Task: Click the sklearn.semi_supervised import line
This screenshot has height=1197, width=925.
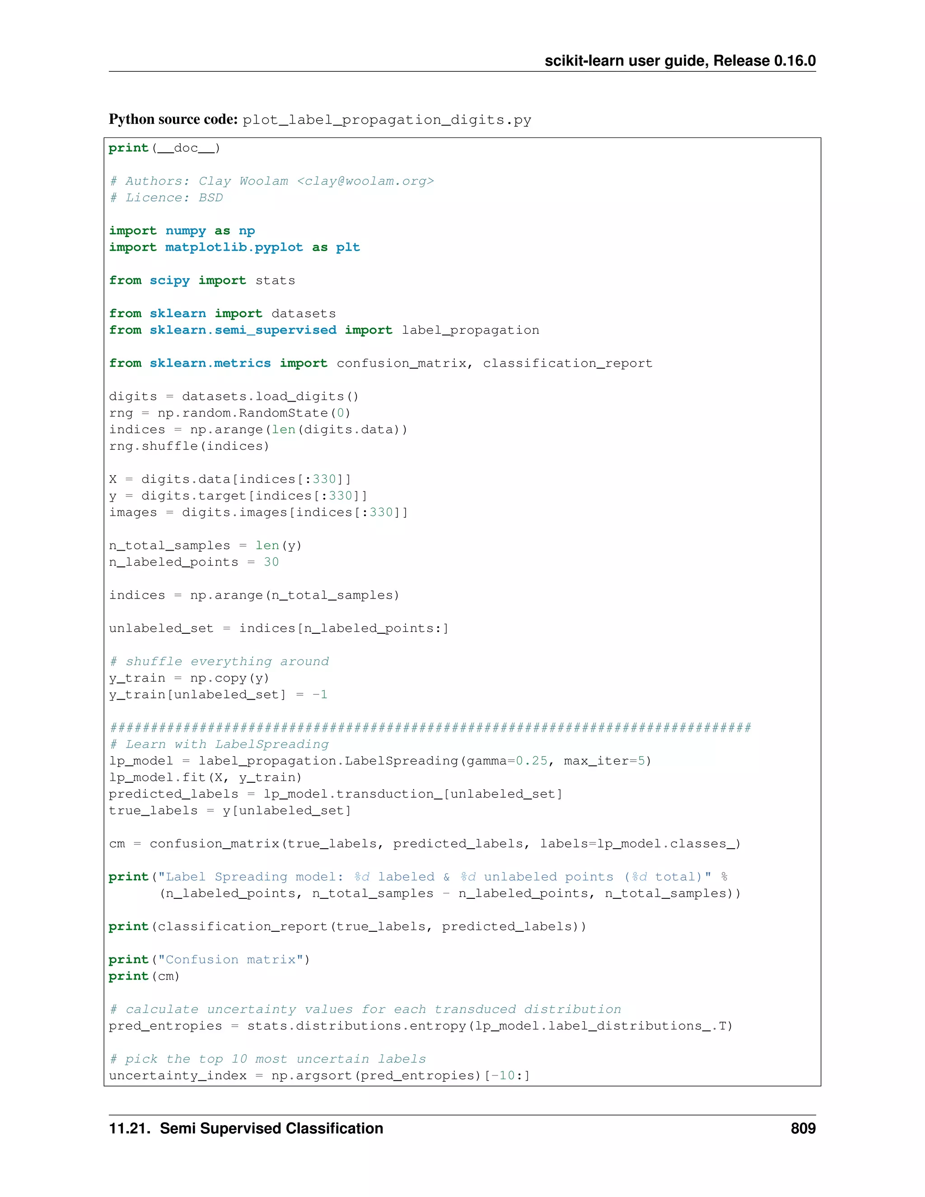Action: [x=324, y=330]
